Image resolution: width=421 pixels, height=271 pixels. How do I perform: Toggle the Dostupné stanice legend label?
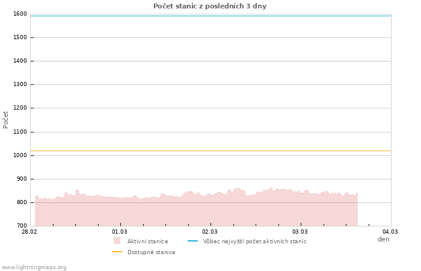[x=151, y=252]
